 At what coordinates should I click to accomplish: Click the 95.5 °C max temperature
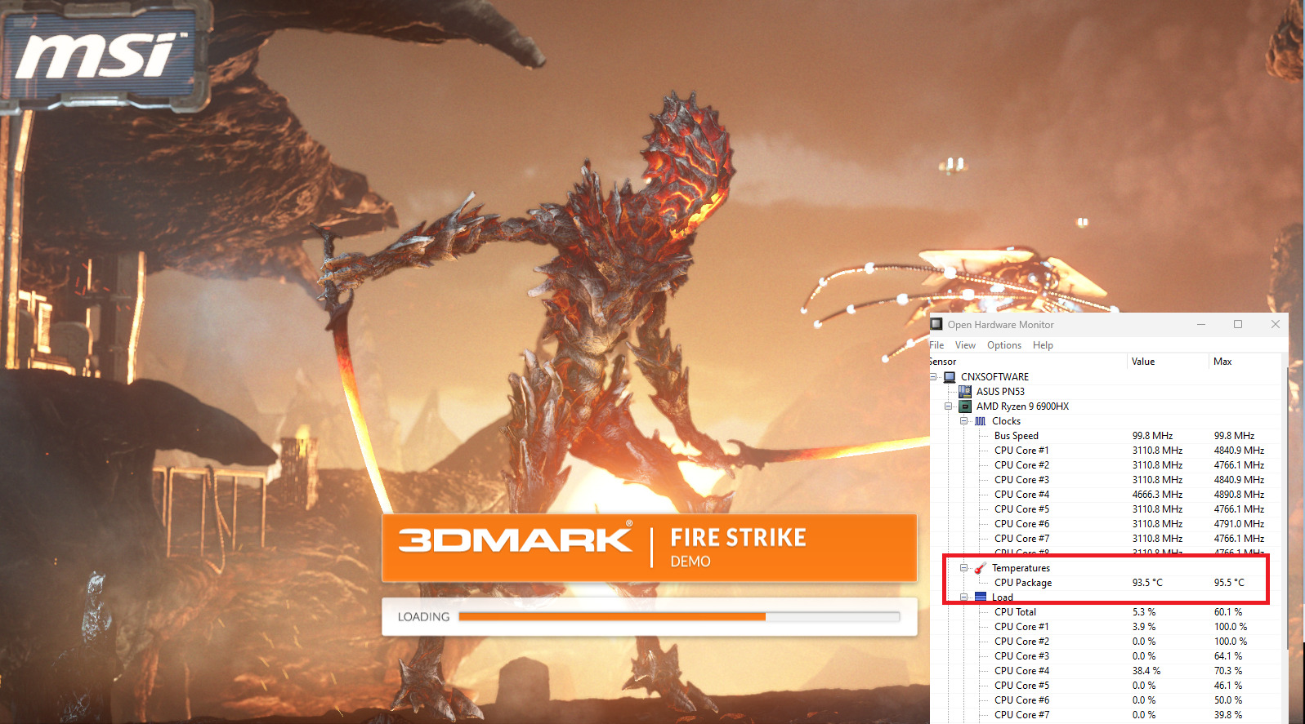tap(1229, 583)
